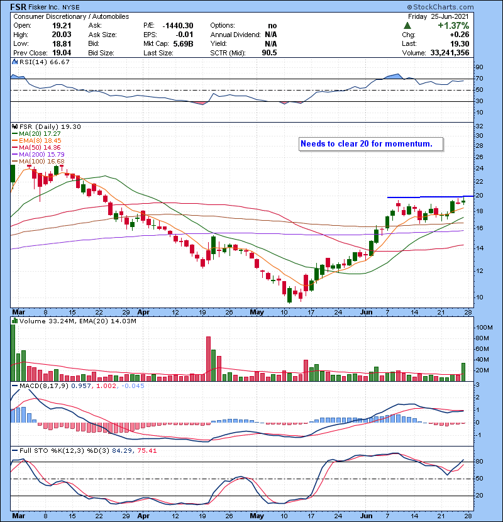Click the candlestick icon beside FSR (Daily)
Viewport: 503px width, 522px height.
click(14, 126)
